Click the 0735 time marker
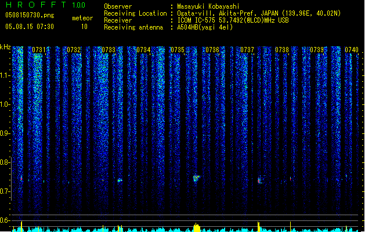This screenshot has height=232, width=365. pyautogui.click(x=178, y=50)
